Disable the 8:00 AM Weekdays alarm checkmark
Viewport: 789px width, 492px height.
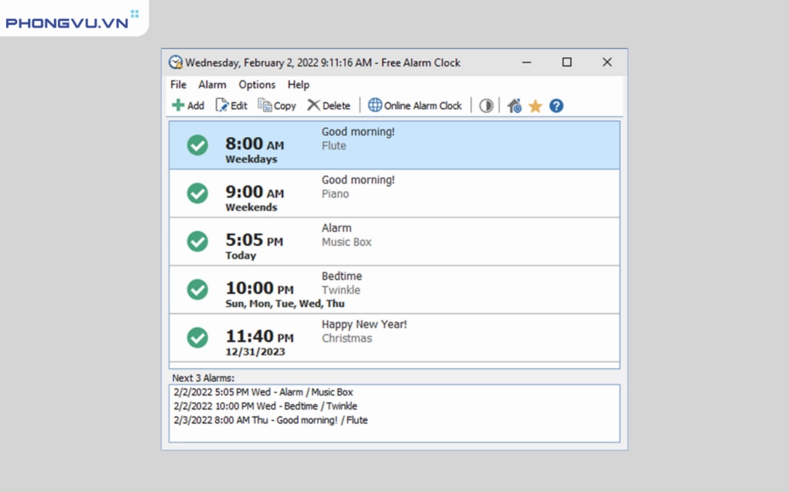[198, 145]
